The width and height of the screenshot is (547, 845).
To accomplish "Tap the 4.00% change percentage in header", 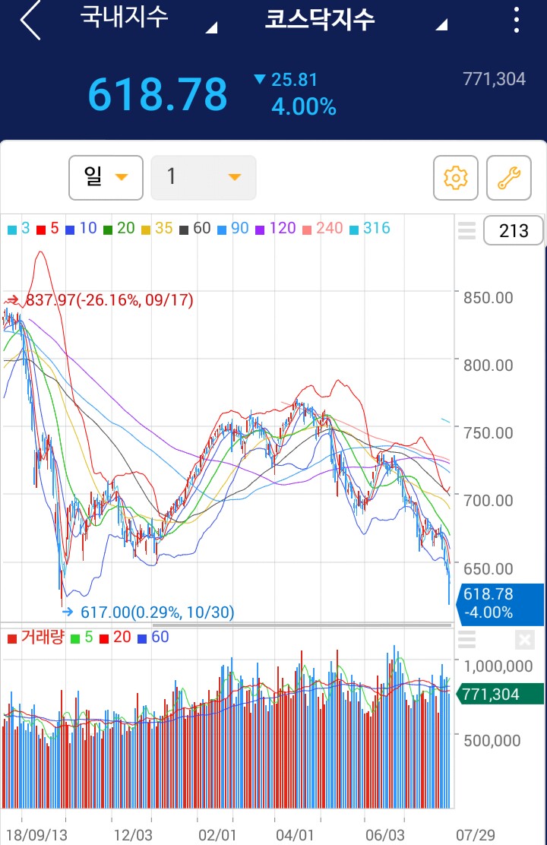I will (303, 106).
